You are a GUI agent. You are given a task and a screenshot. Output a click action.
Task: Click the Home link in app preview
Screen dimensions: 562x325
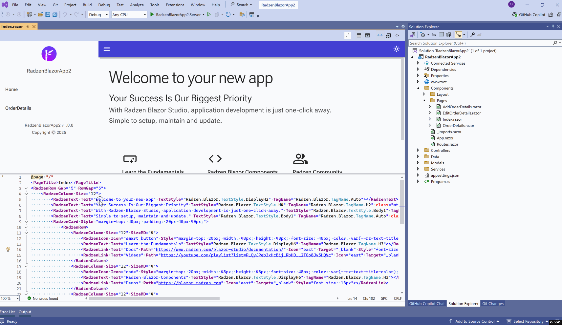[11, 90]
